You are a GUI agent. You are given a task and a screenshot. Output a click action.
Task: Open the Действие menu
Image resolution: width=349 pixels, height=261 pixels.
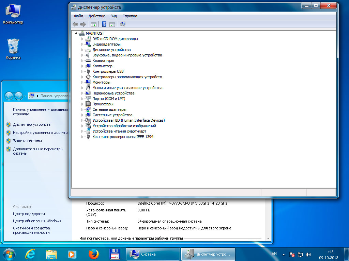97,16
